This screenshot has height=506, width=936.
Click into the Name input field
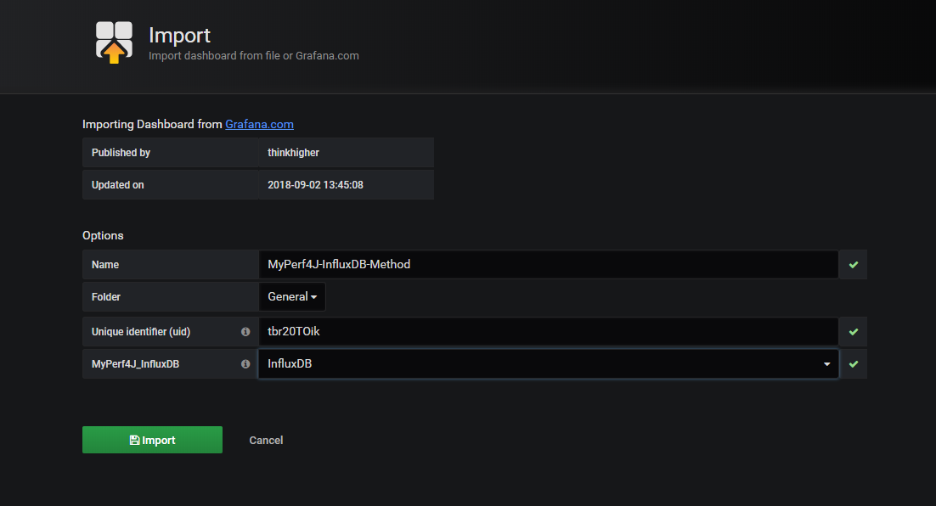coord(548,265)
